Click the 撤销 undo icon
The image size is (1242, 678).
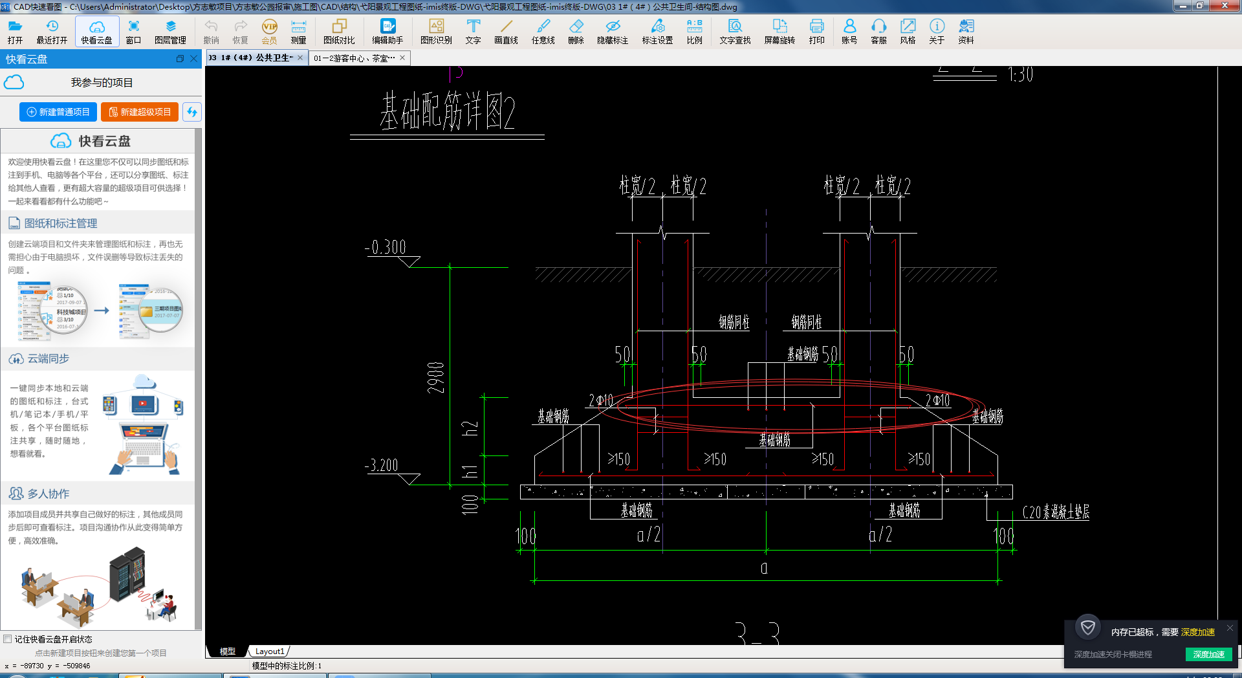[211, 32]
